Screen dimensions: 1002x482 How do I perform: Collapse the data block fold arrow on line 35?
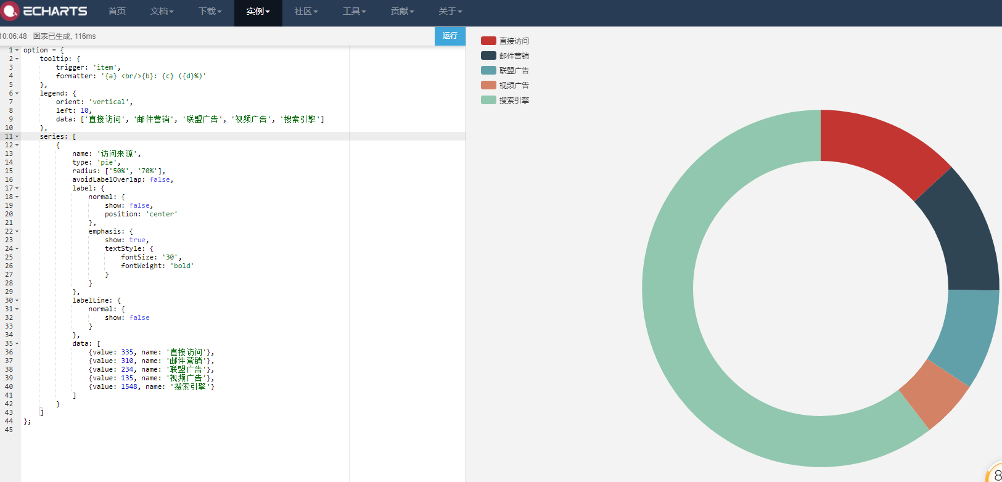(17, 344)
